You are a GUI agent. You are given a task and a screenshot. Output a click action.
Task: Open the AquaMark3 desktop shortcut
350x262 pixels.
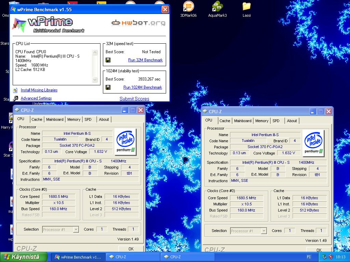click(x=217, y=9)
